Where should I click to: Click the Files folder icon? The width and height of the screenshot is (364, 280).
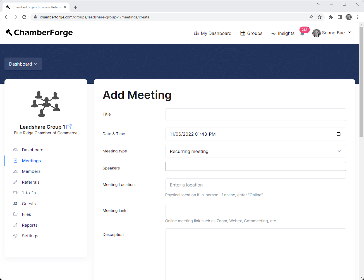(15, 214)
